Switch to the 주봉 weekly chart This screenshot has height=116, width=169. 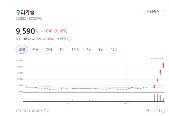pyautogui.click(x=35, y=50)
